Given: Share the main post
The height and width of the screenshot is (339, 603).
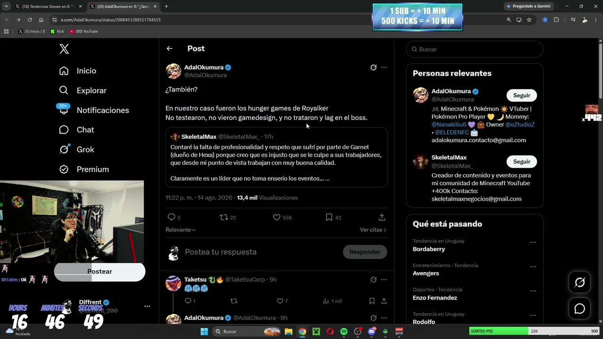Looking at the screenshot, I should 382,217.
